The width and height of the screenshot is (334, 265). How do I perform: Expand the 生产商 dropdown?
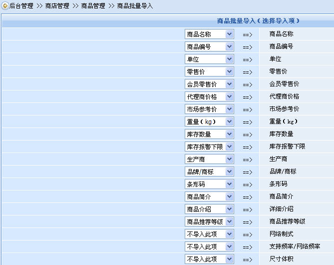(x=209, y=159)
